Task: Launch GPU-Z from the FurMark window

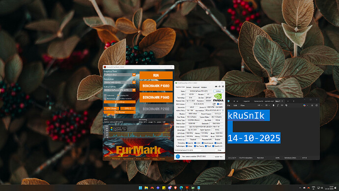Action: click(x=128, y=108)
